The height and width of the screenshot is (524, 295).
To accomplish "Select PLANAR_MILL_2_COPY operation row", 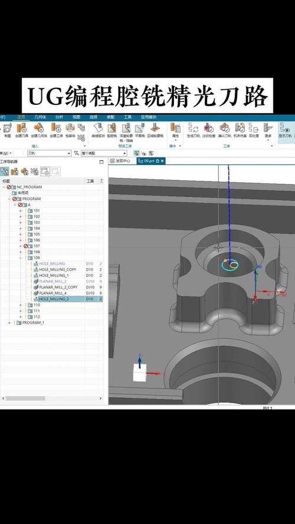I will (x=51, y=287).
